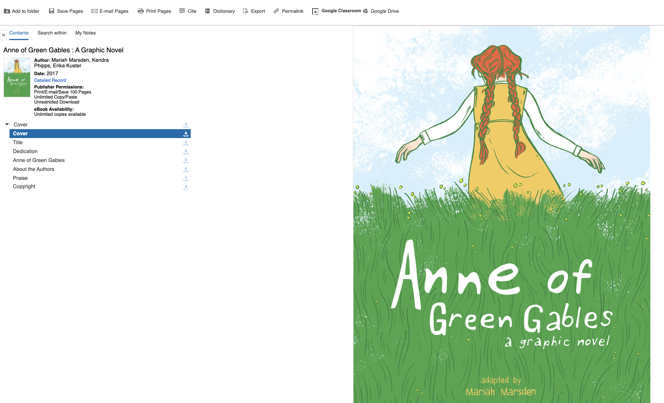Select the highlighted Cover row
Image resolution: width=664 pixels, height=403 pixels.
100,134
